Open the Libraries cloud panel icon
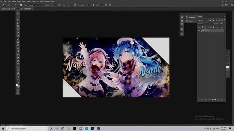 tap(182, 21)
